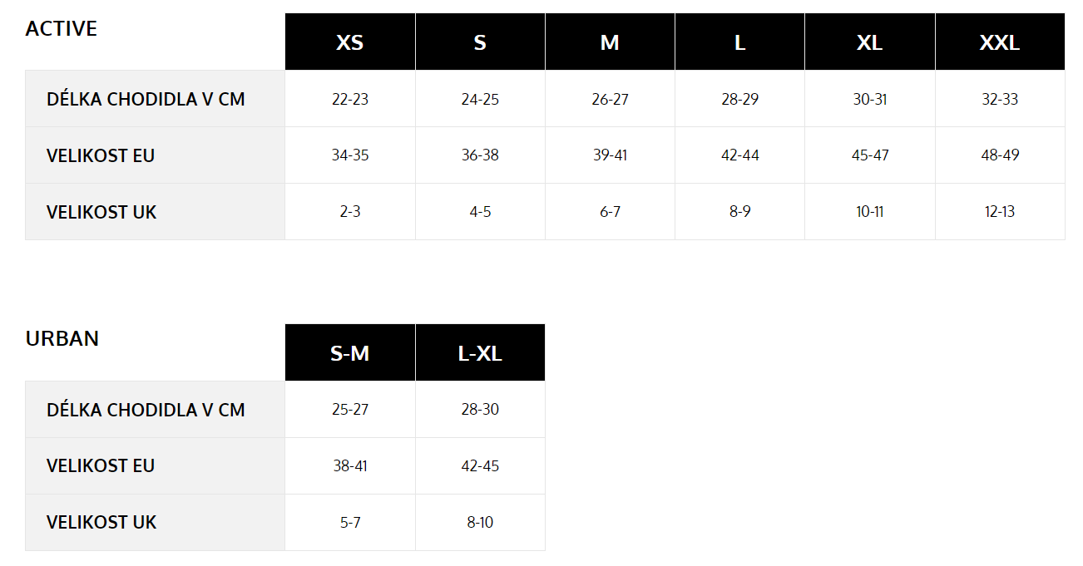Image resolution: width=1083 pixels, height=566 pixels.
Task: Select the 8-10 UK cell in Urban
Action: [x=480, y=523]
